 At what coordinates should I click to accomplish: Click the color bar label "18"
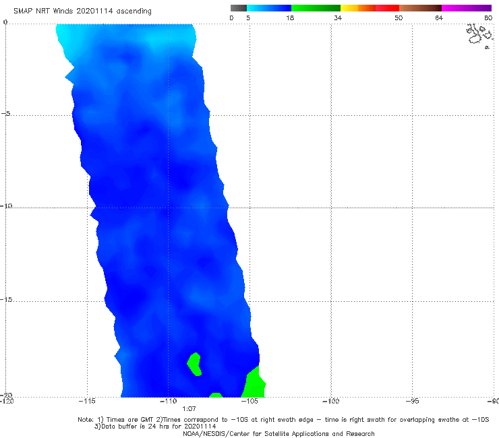tap(290, 18)
